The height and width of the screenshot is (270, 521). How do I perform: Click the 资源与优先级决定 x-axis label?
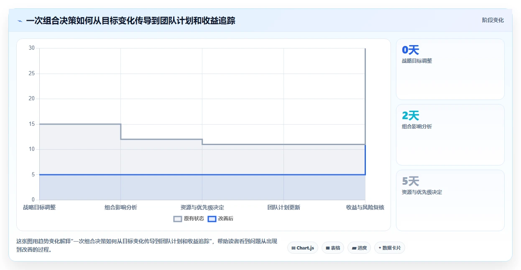click(x=202, y=207)
